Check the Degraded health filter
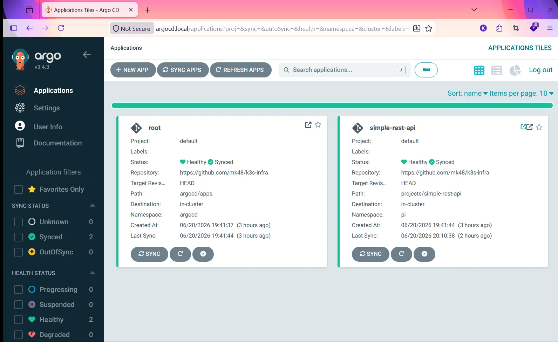558x342 pixels. 18,335
